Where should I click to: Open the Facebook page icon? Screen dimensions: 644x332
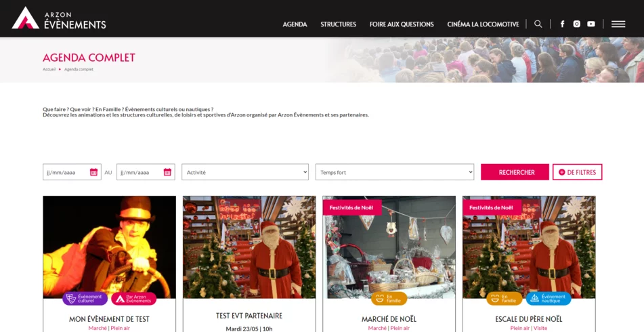click(x=562, y=24)
